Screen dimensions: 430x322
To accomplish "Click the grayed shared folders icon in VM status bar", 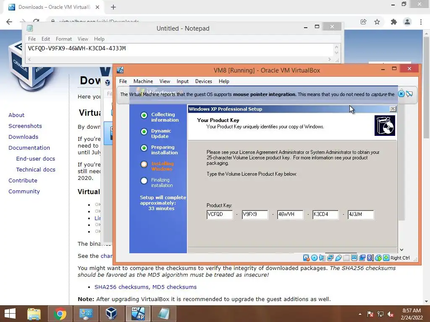I will pos(346,258).
